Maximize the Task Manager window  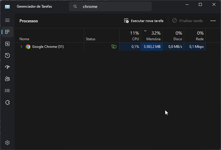point(200,4)
